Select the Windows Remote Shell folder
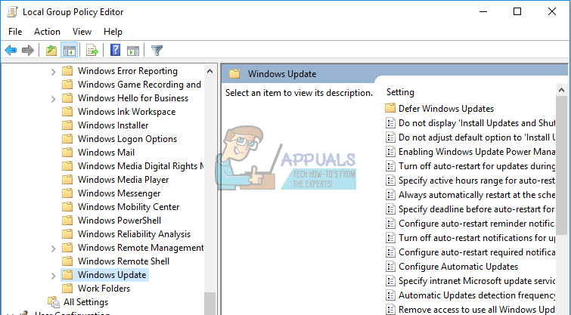The image size is (571, 315). coord(123,261)
